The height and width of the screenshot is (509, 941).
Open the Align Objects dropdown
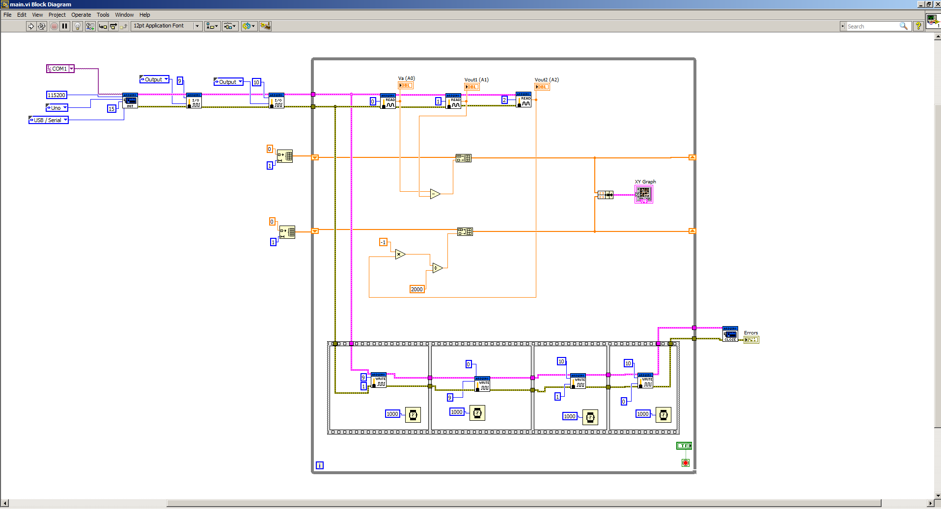[x=212, y=26]
